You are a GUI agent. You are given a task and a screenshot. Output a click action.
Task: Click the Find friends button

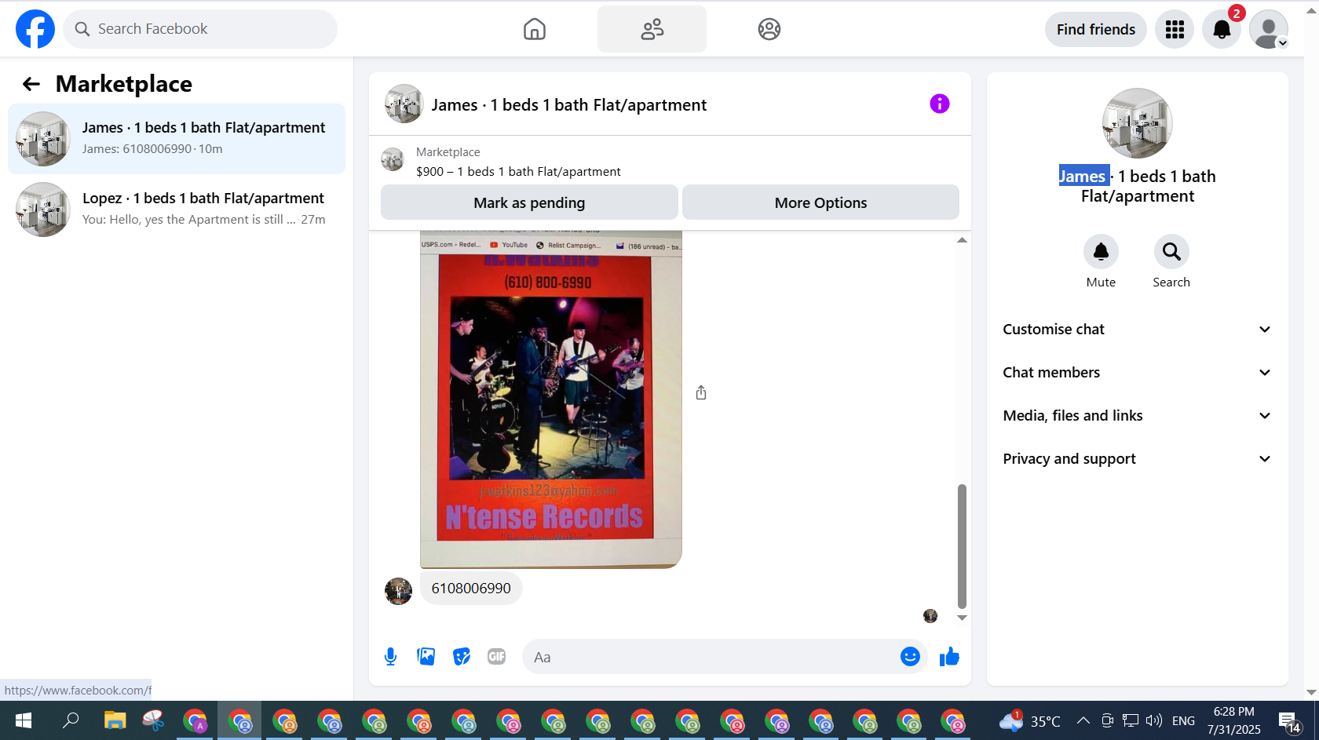pos(1095,29)
